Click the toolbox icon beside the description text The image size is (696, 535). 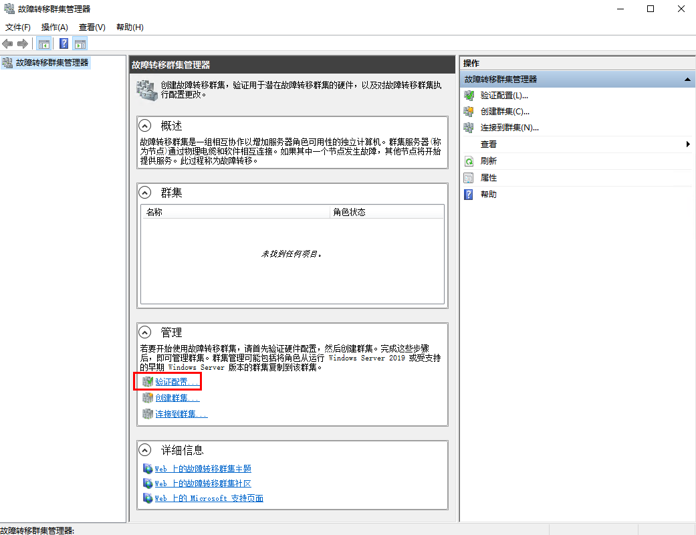tap(147, 90)
